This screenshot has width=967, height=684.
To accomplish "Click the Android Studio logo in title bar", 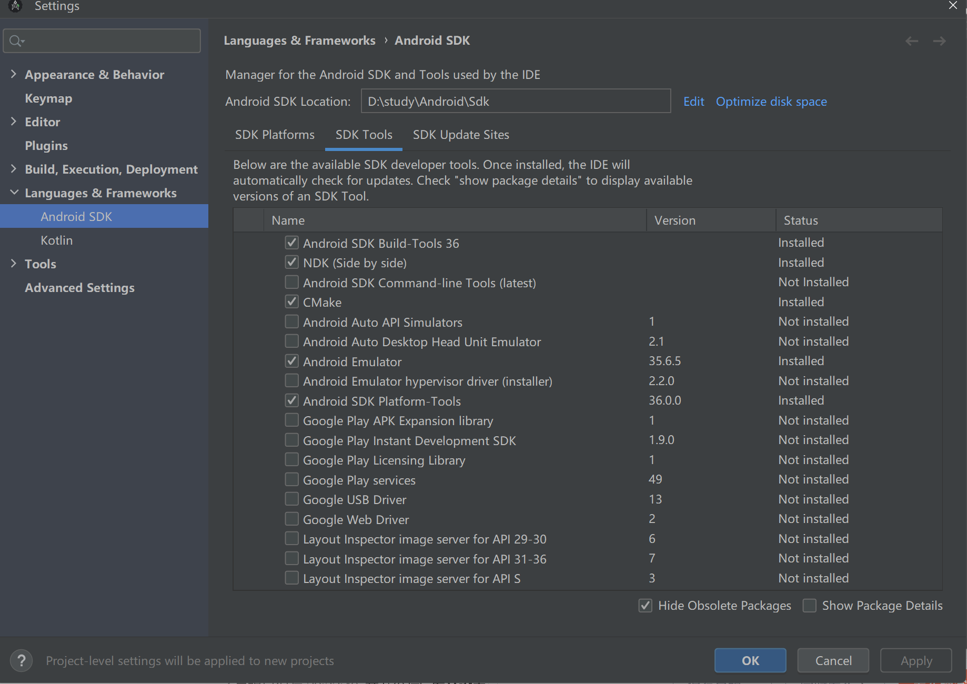I will [15, 6].
